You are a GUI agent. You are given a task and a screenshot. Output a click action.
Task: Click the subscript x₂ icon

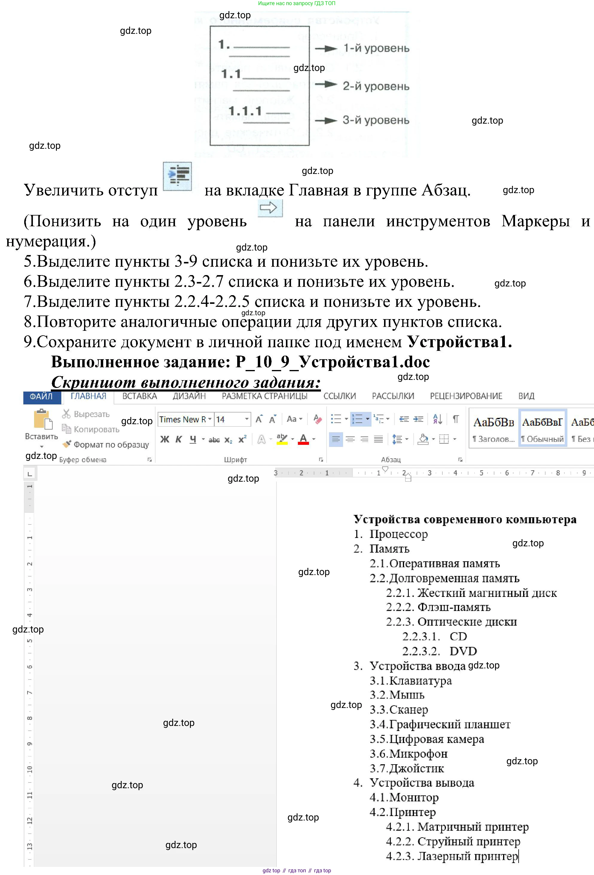pyautogui.click(x=228, y=440)
